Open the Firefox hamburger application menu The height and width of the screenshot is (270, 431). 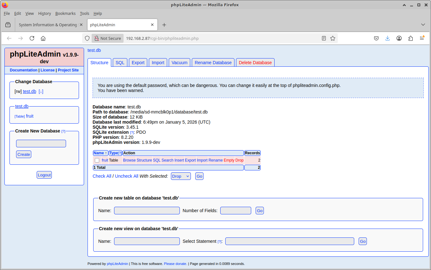tap(422, 38)
